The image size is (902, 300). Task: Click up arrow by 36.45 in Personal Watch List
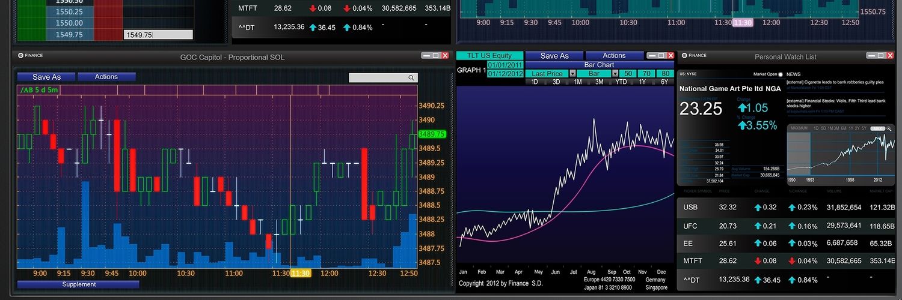(x=758, y=280)
